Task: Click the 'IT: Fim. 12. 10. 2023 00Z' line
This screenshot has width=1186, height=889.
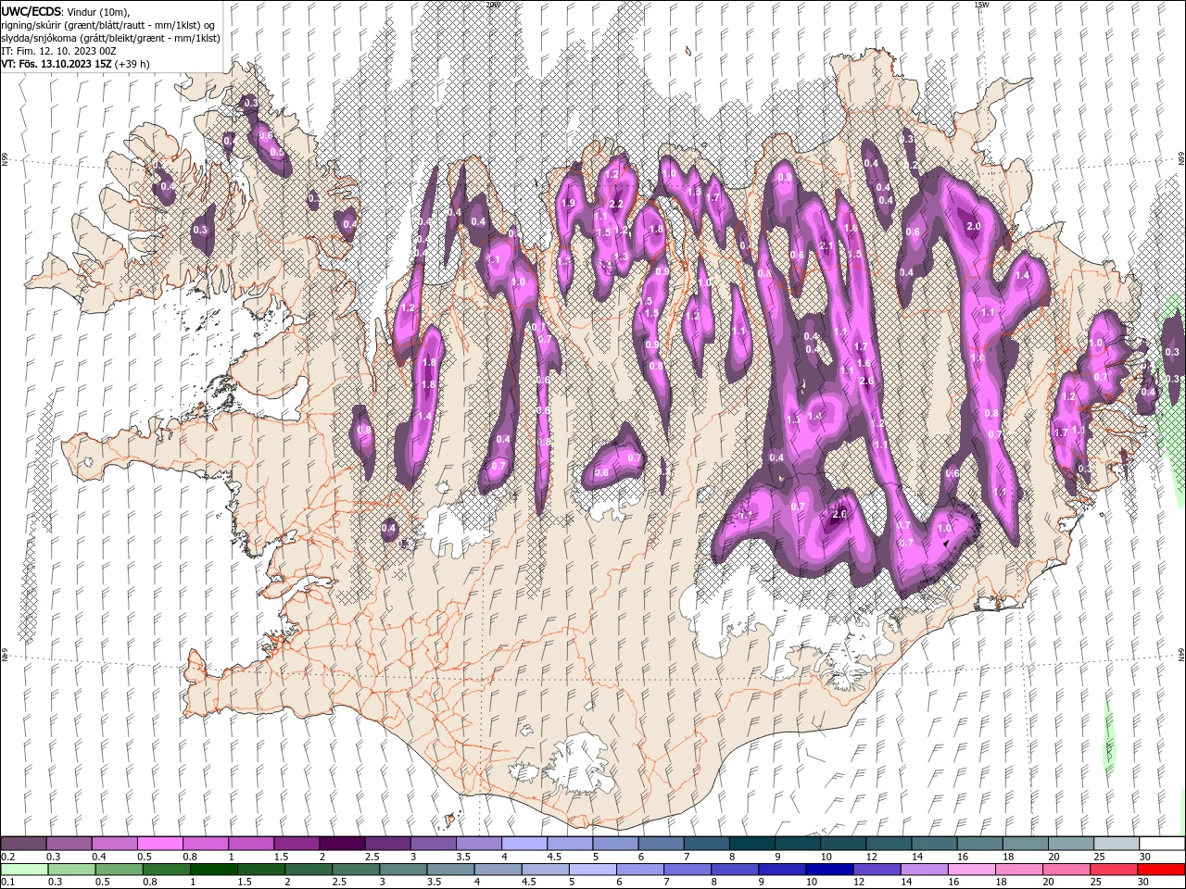Action: 58,51
